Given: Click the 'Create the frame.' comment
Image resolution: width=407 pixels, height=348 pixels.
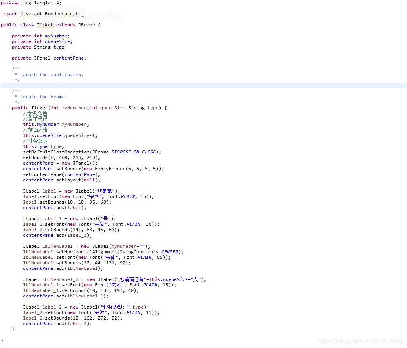Looking at the screenshot, I should 44,97.
